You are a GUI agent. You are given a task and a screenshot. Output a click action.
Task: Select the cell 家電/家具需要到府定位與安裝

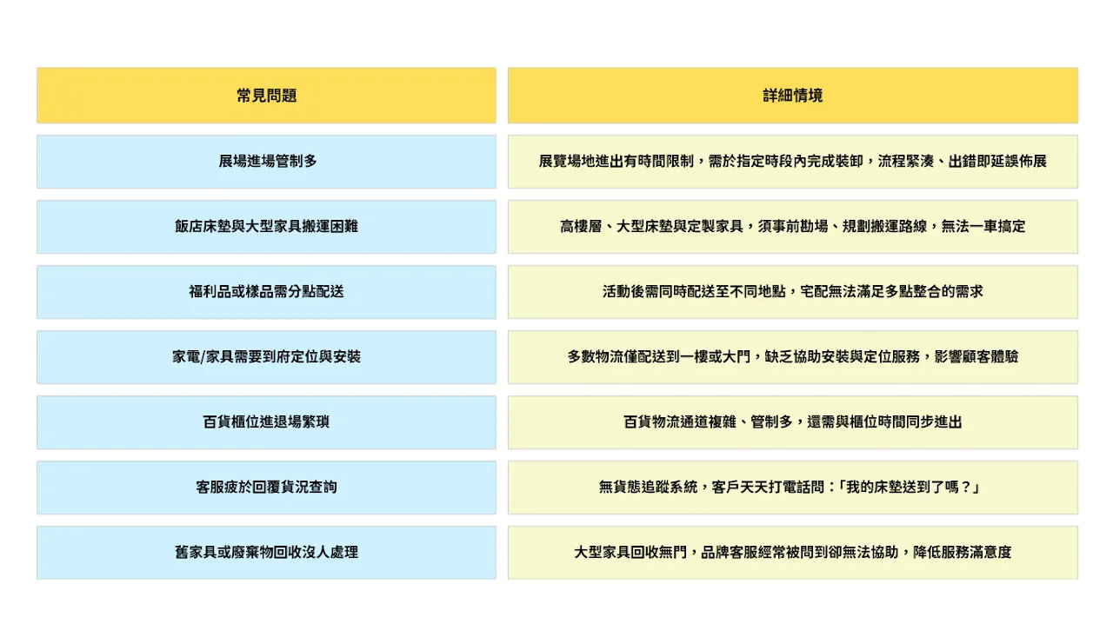coord(266,357)
